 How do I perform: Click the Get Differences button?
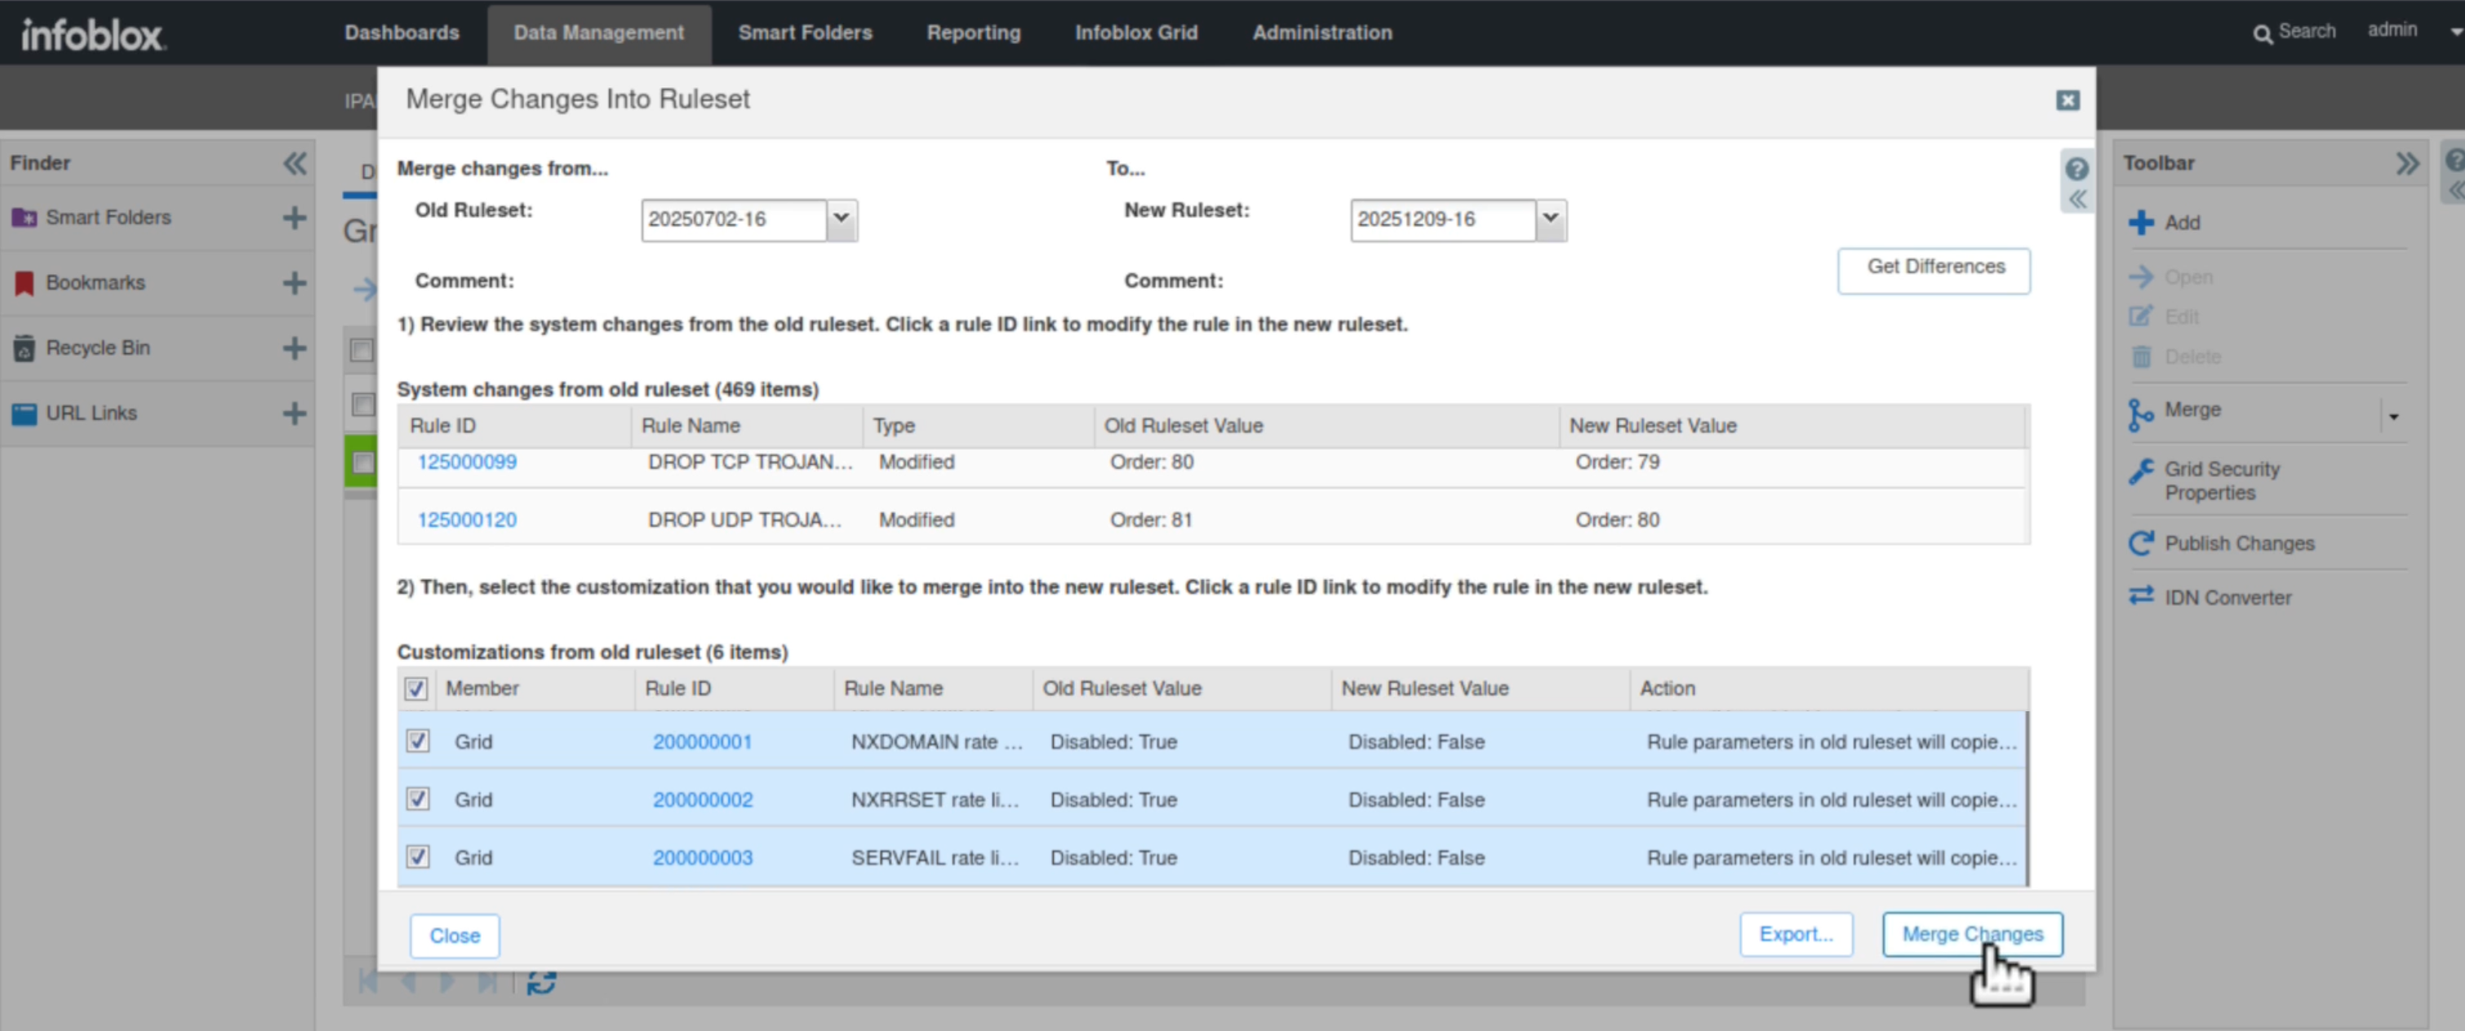point(1934,270)
